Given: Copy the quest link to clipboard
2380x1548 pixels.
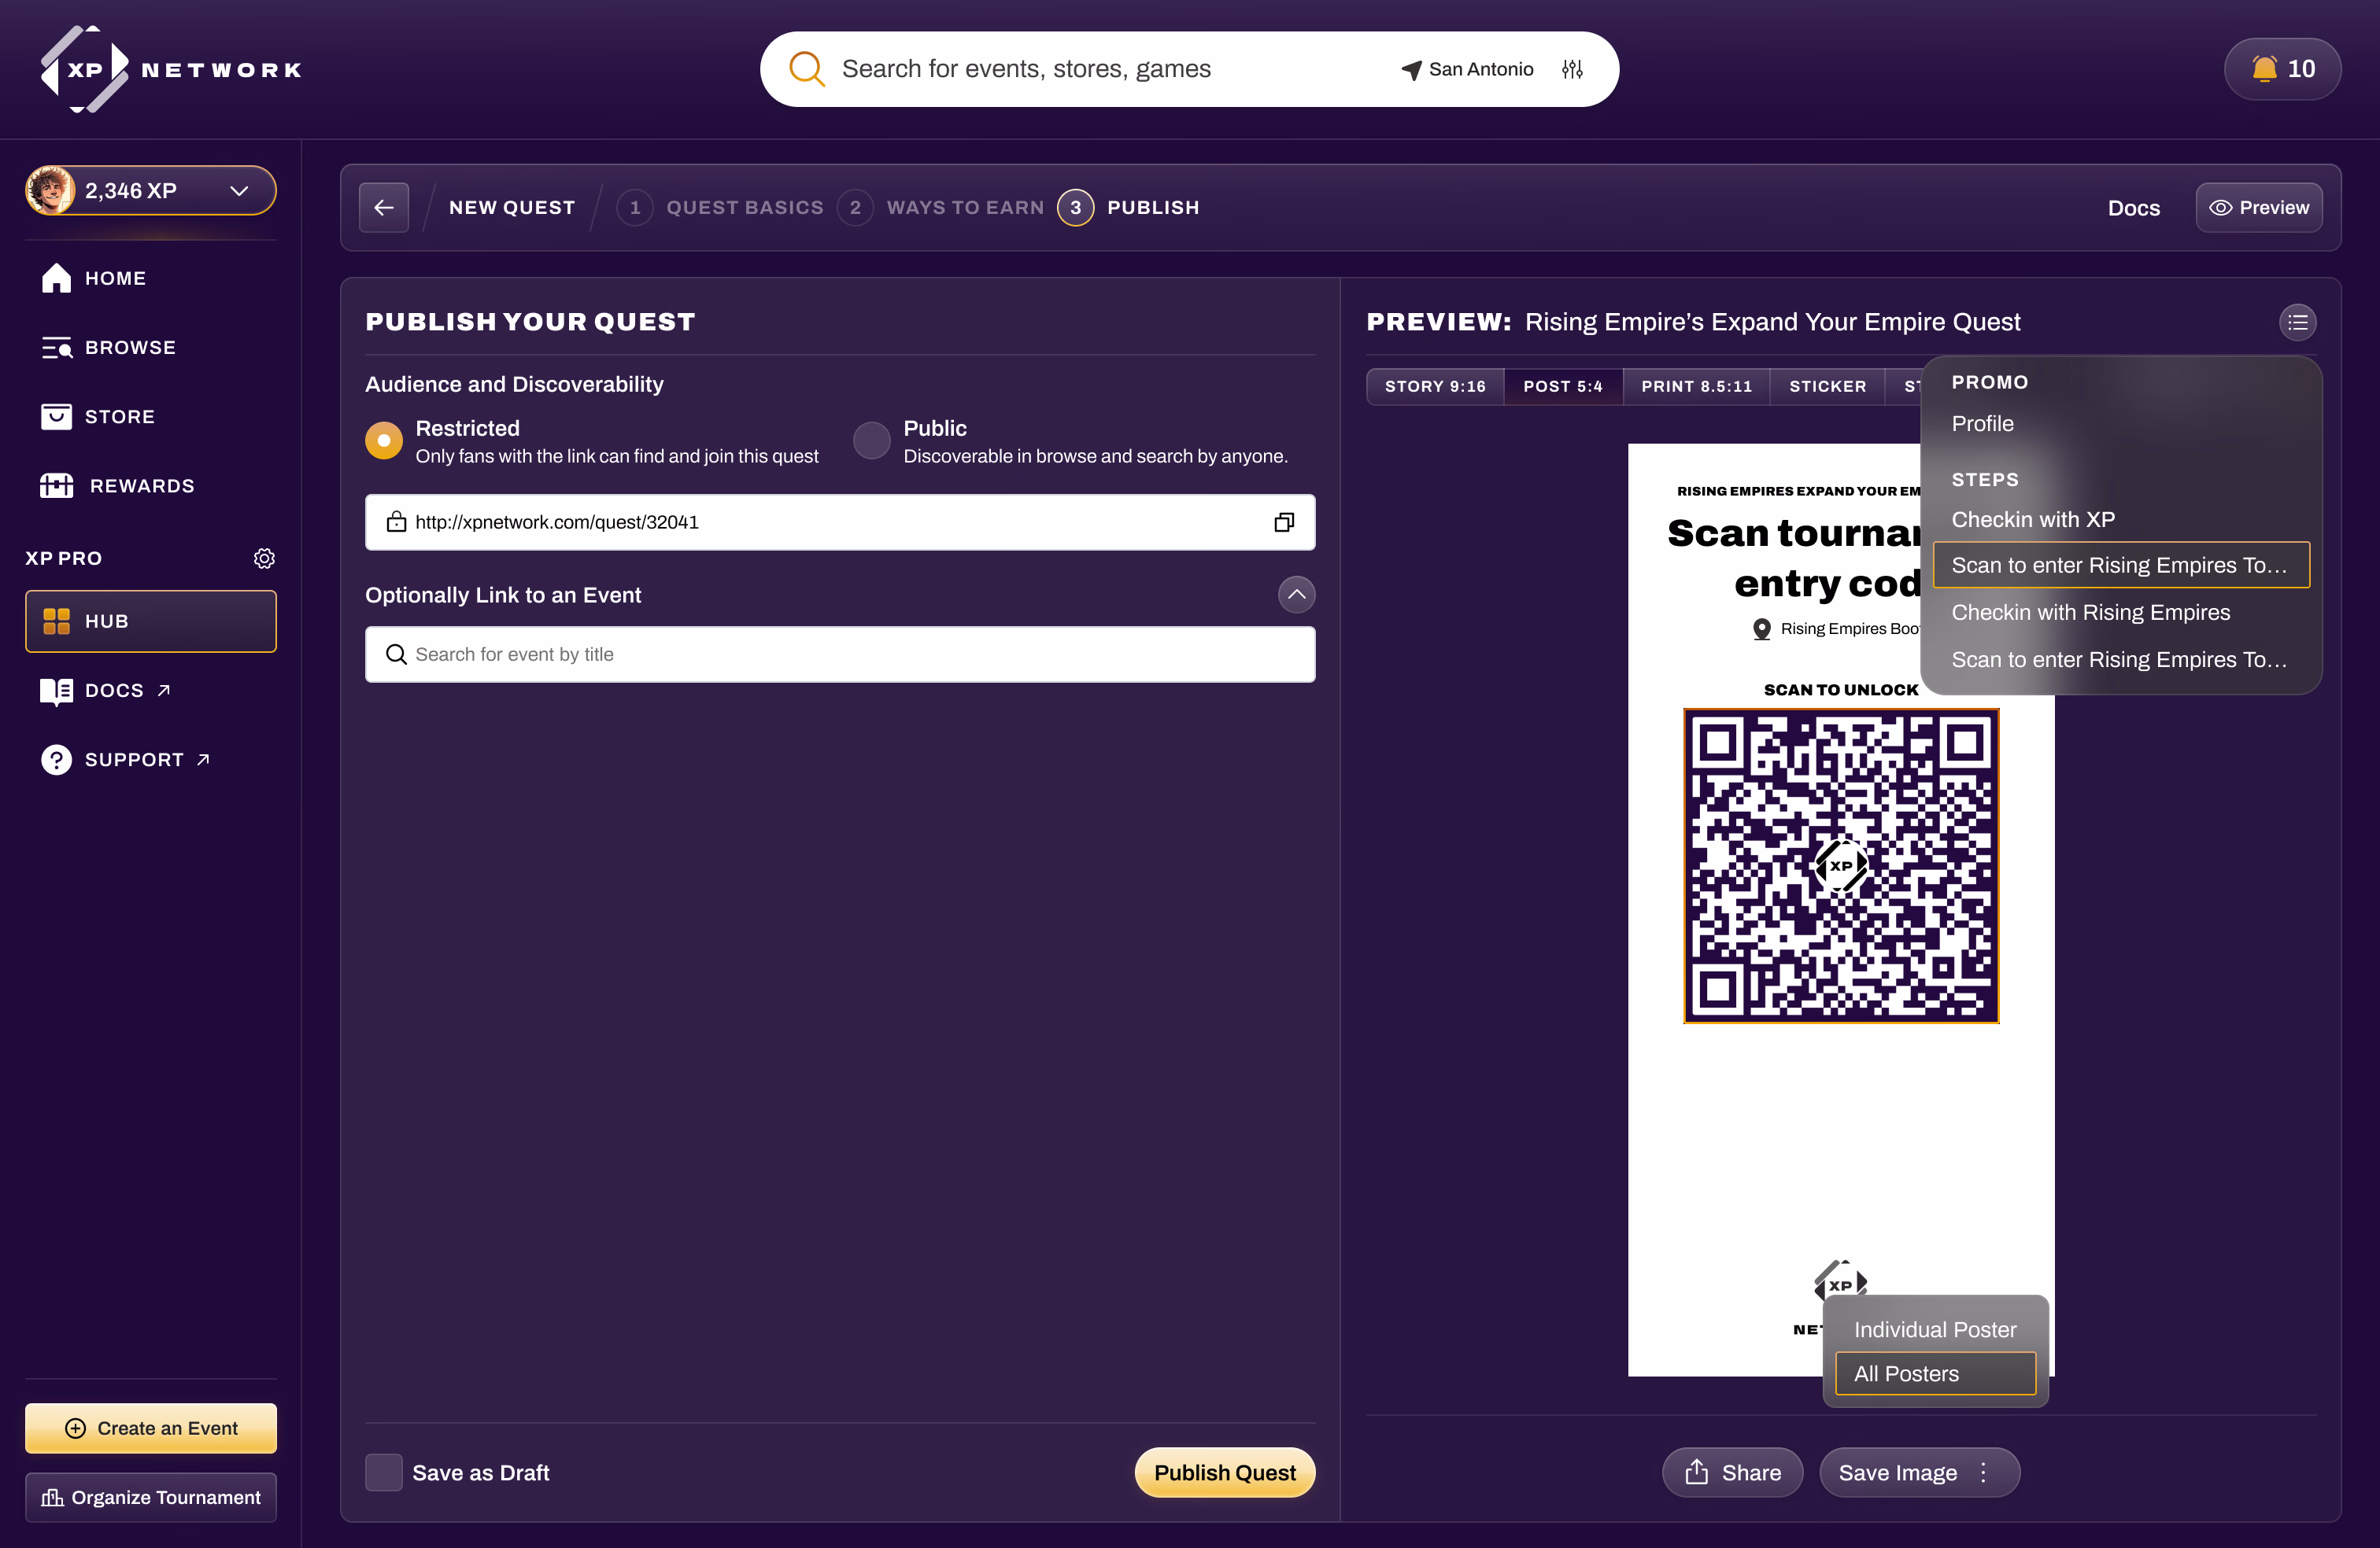Looking at the screenshot, I should [1284, 522].
